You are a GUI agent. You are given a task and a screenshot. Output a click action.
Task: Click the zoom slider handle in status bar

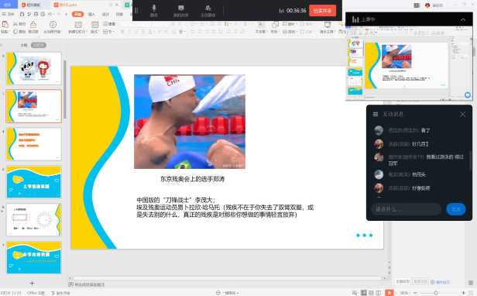click(x=436, y=293)
